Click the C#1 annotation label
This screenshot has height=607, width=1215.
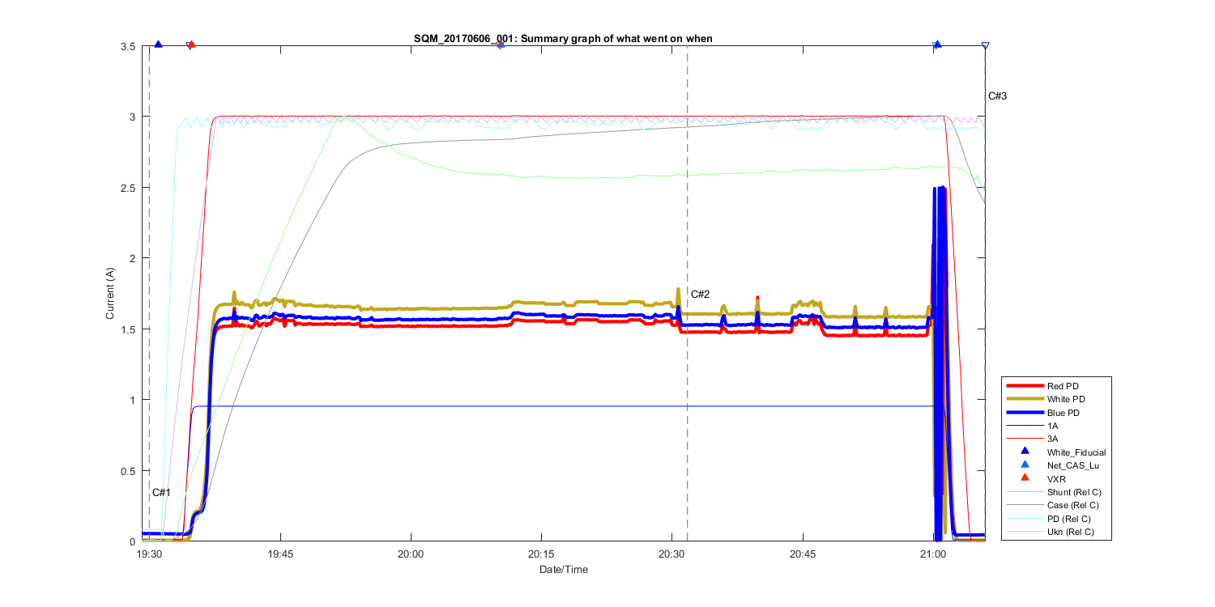pyautogui.click(x=161, y=493)
